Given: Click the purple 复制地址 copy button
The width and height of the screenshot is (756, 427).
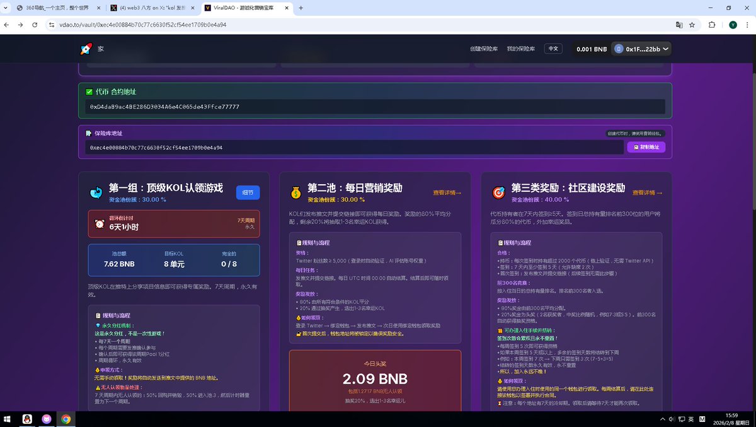Looking at the screenshot, I should click(646, 147).
